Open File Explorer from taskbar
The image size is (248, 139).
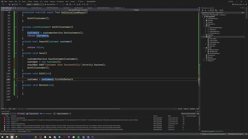(7, 137)
